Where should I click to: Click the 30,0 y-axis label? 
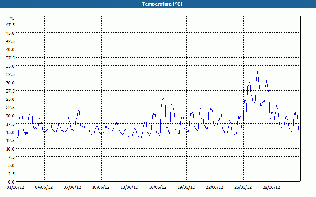click(10, 83)
